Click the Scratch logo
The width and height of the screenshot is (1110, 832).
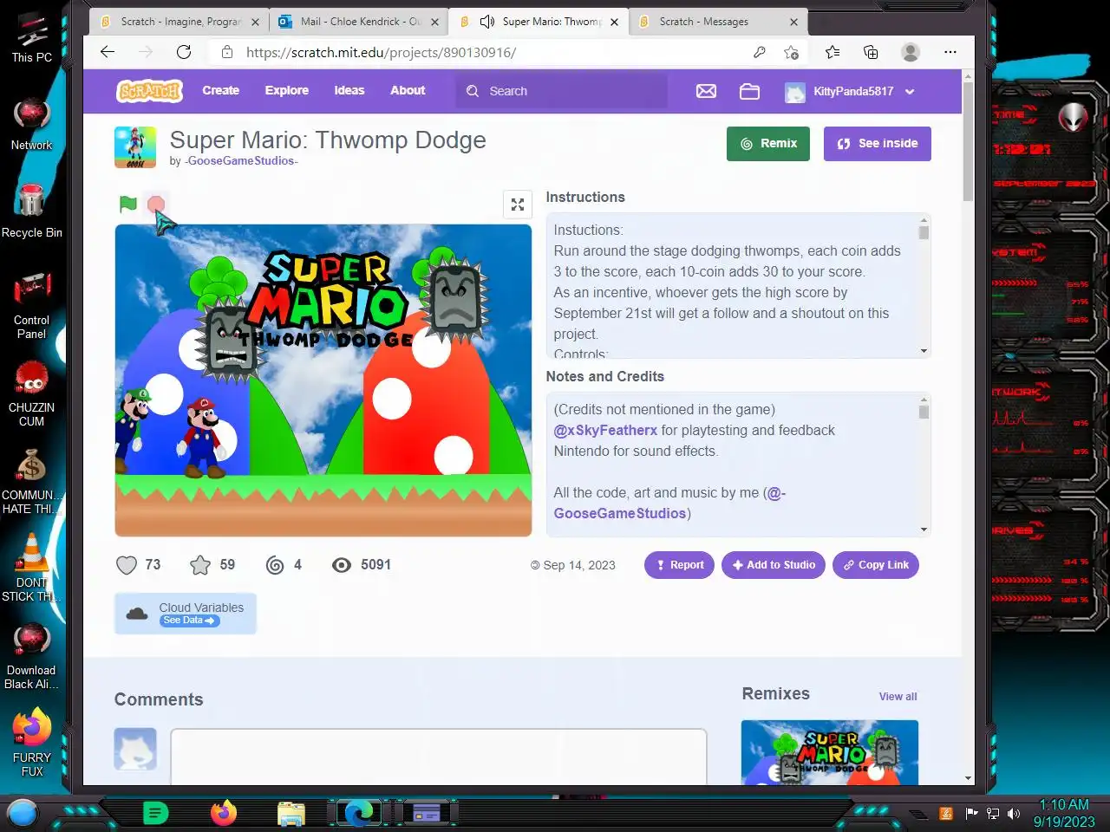point(149,91)
